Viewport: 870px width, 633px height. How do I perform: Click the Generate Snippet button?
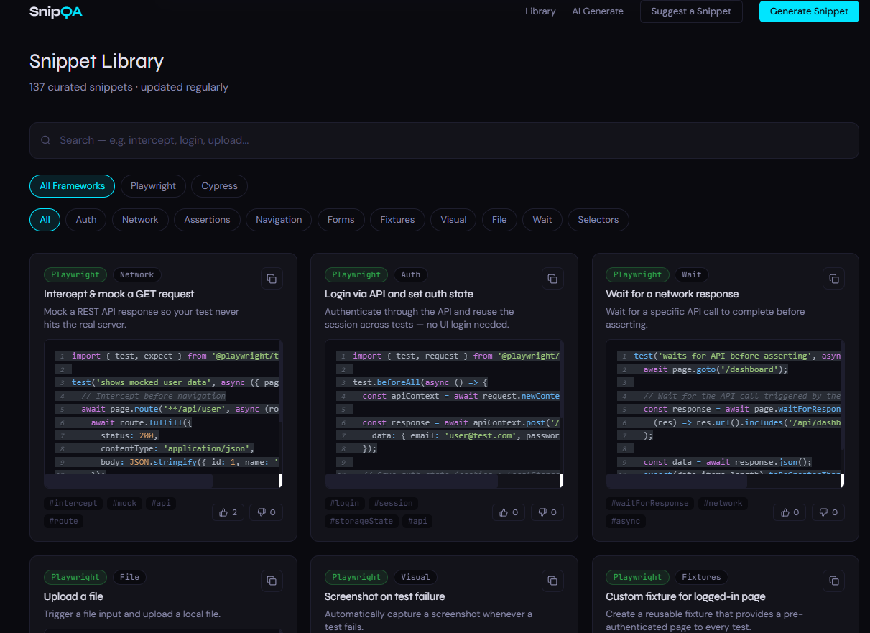pyautogui.click(x=809, y=11)
